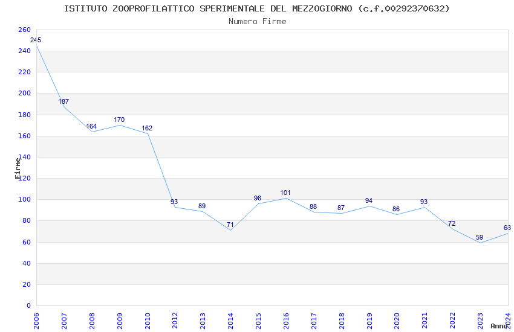
Task: Select the 2012 x-axis year label
Action: (x=175, y=321)
